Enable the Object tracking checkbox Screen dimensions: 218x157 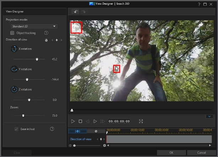12,33
